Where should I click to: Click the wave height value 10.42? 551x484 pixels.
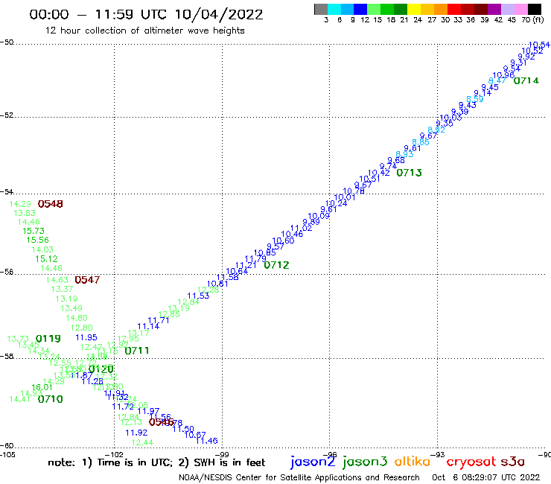pyautogui.click(x=379, y=173)
